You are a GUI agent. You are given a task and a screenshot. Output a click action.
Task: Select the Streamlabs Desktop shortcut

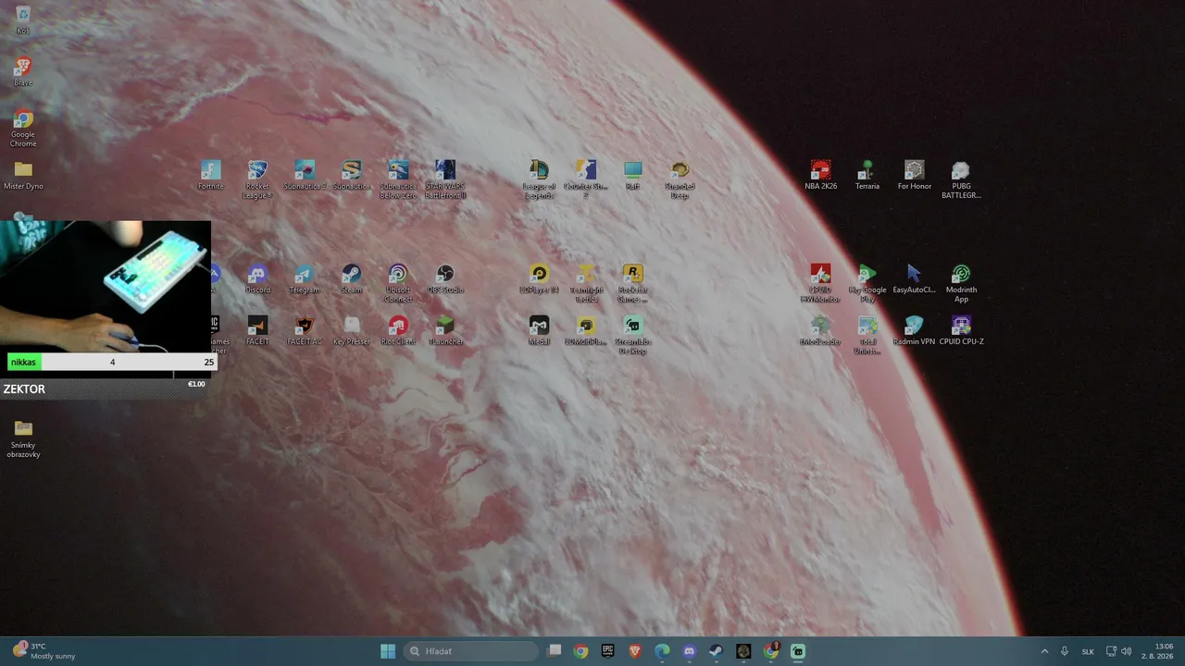tap(632, 335)
